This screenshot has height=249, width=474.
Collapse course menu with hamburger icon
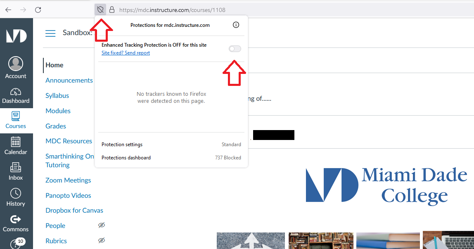(x=50, y=33)
